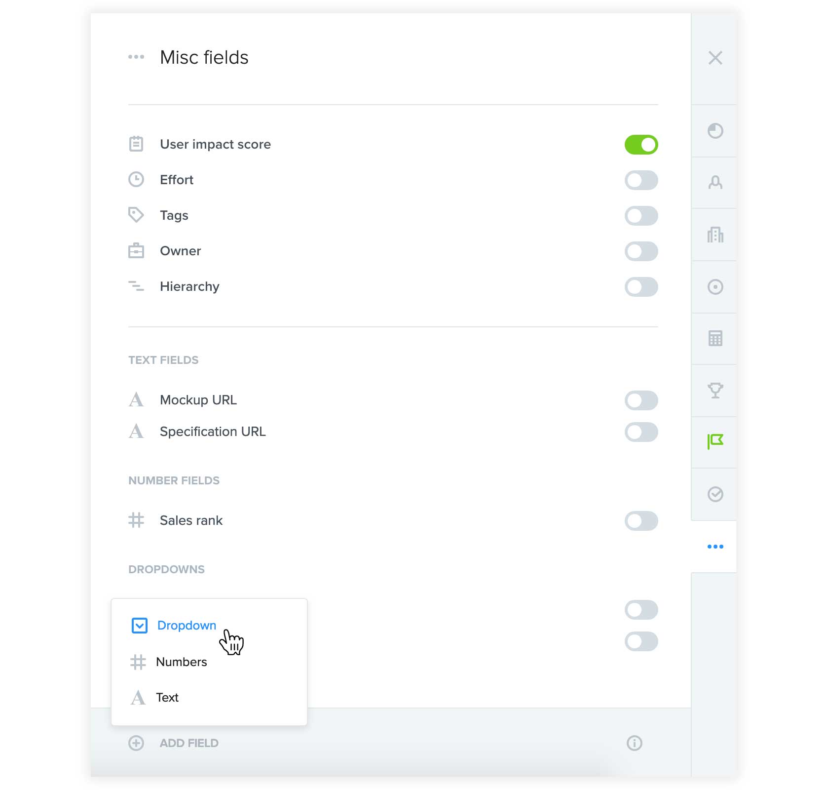Open the calculator icon sidebar tab
This screenshot has height=790, width=827.
[715, 338]
